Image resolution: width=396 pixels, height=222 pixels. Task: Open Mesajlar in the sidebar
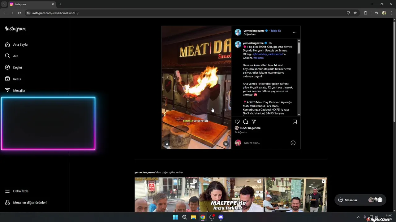point(15,90)
